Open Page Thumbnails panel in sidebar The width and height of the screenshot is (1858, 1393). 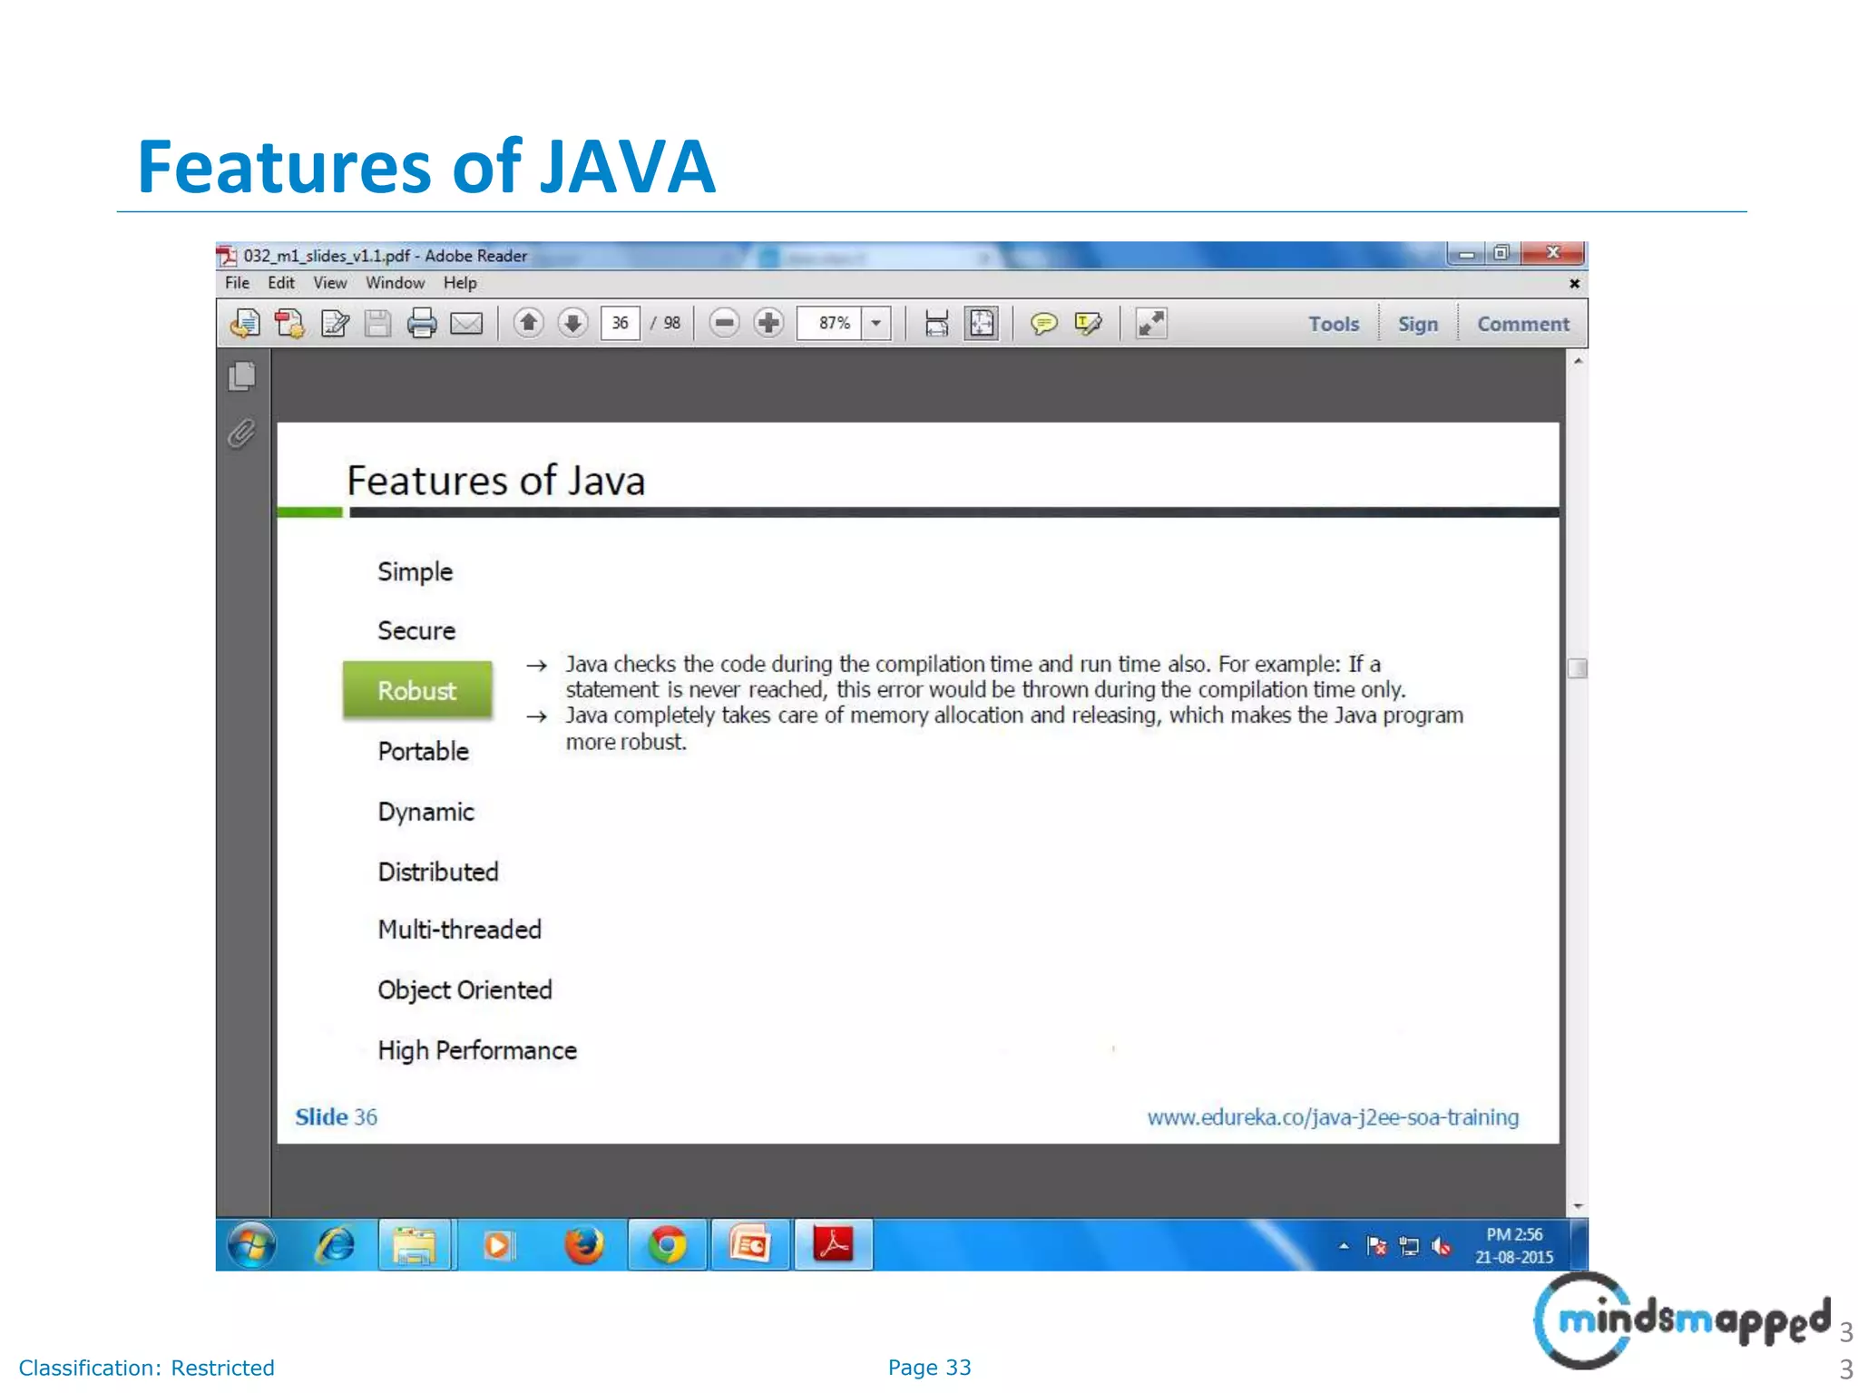[242, 376]
